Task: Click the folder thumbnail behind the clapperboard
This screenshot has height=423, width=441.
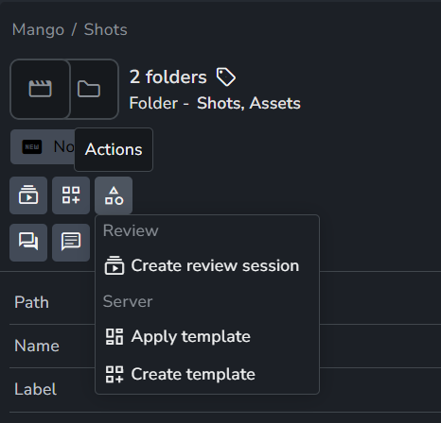Action: [x=94, y=89]
